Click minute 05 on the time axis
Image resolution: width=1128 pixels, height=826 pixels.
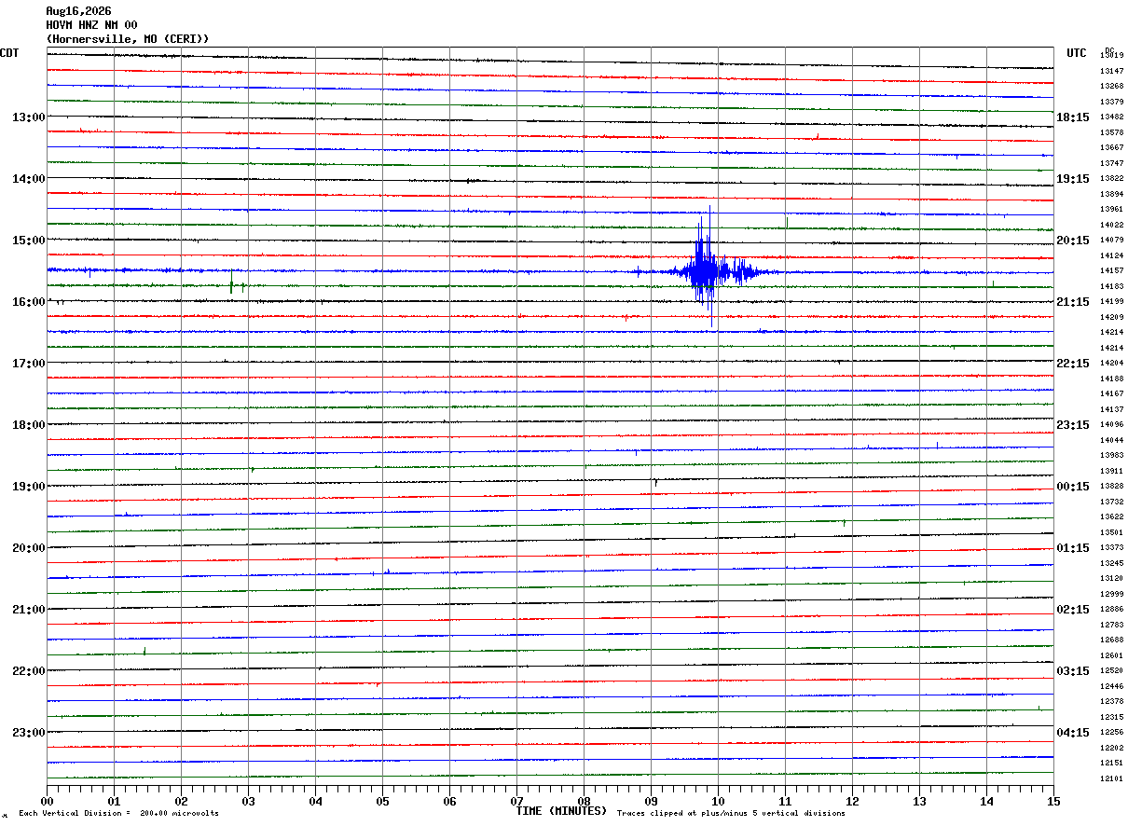pyautogui.click(x=382, y=801)
